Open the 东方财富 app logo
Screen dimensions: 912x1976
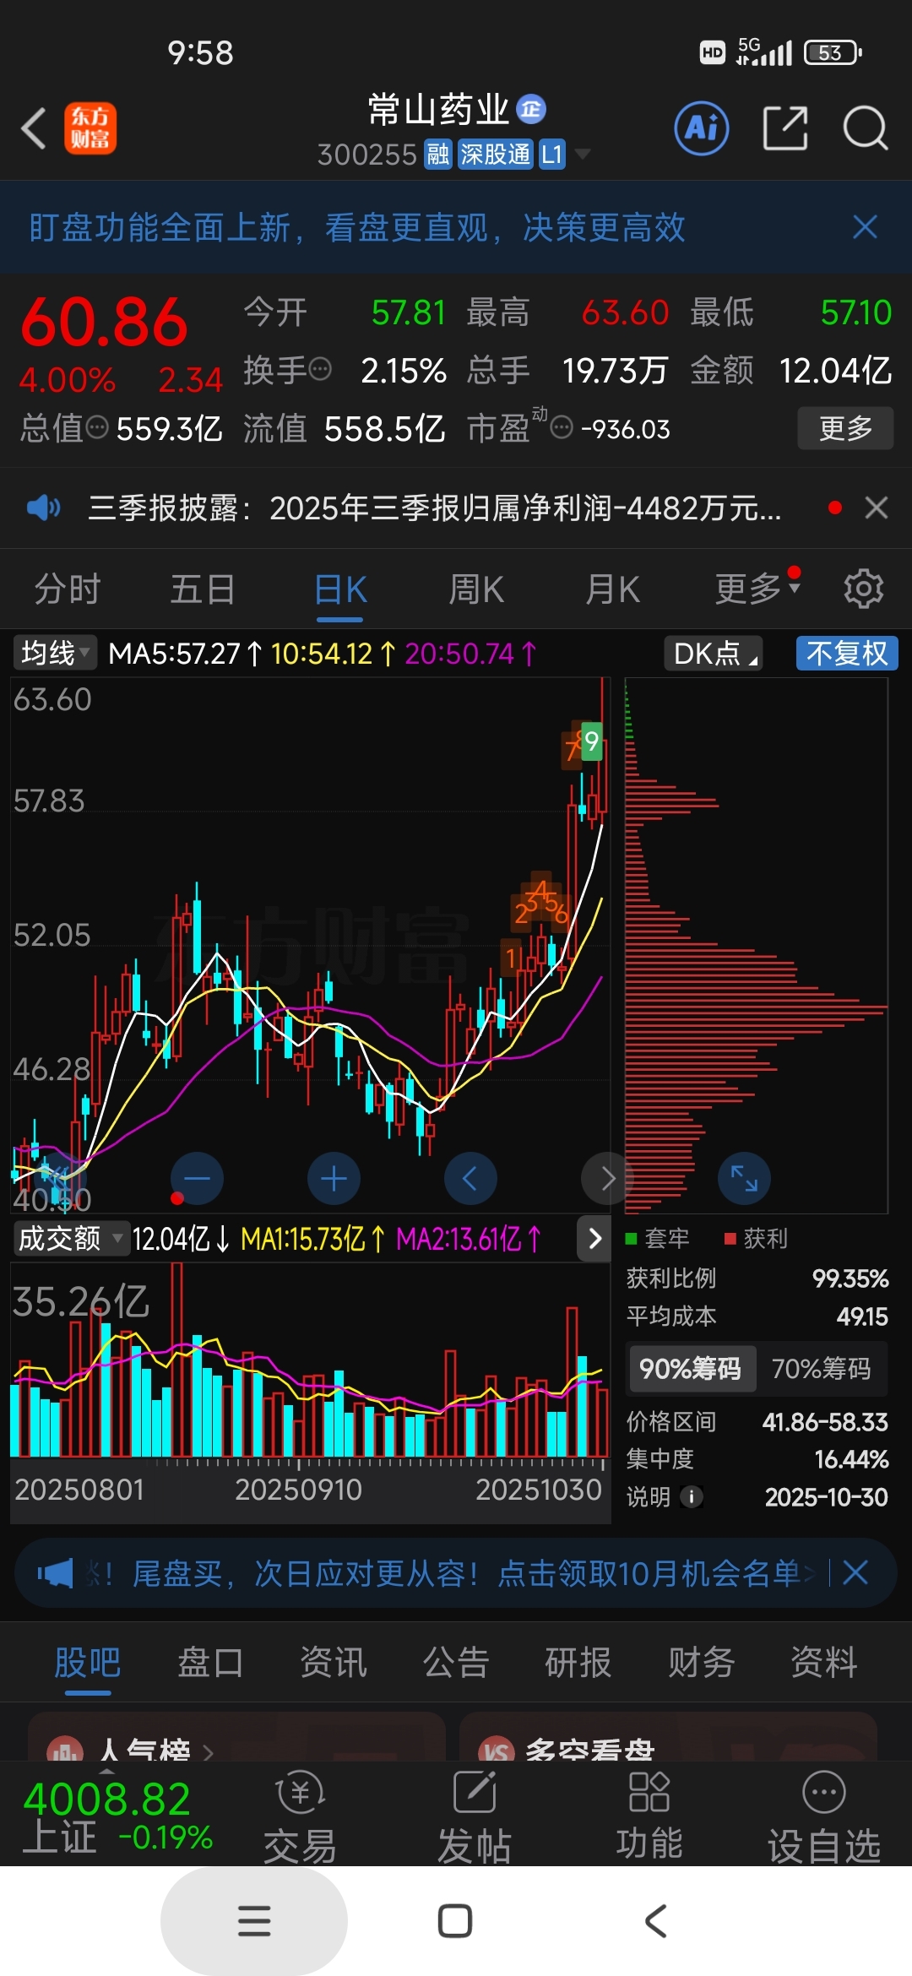90,129
